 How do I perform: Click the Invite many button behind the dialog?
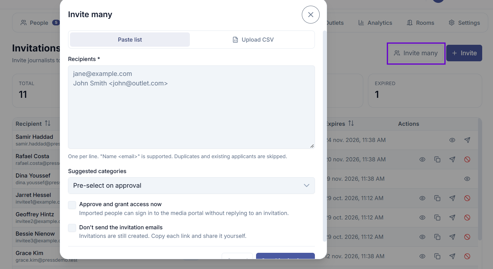(x=416, y=53)
